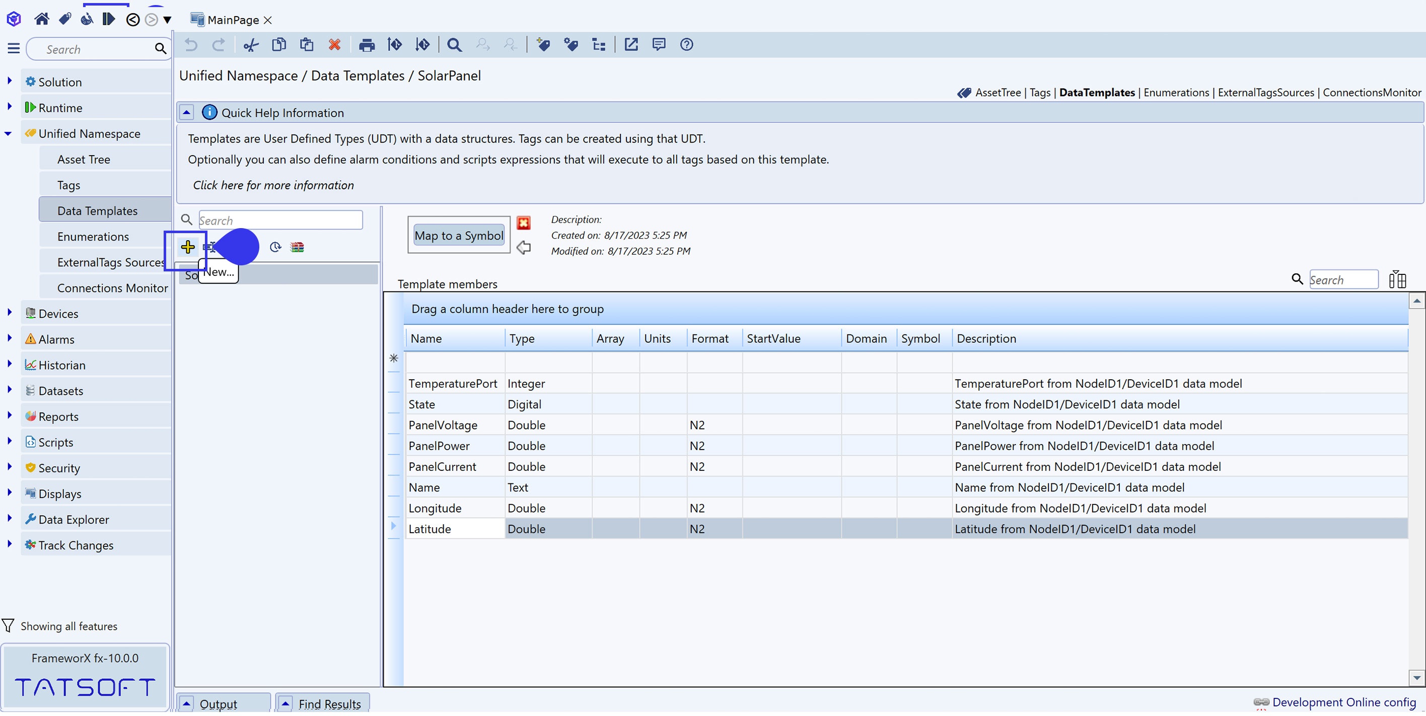Viewport: 1426px width, 716px height.
Task: Toggle the hamburger navigation menu
Action: [14, 49]
